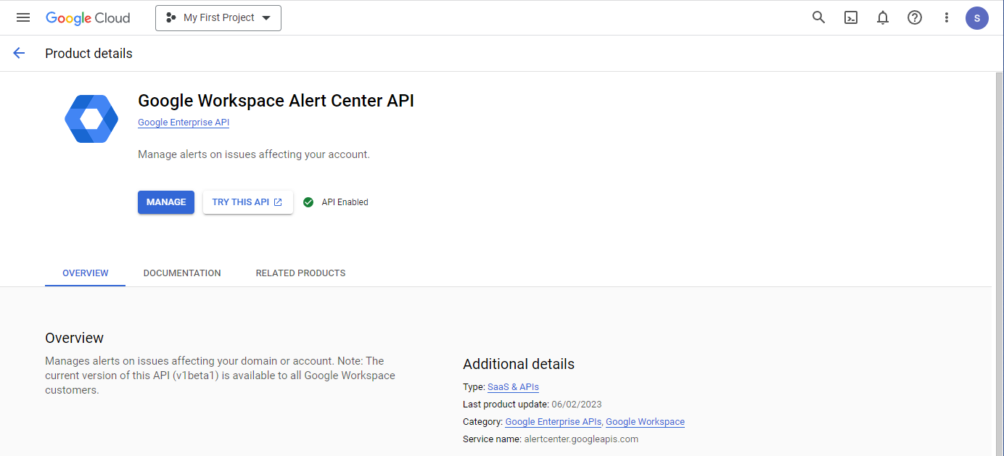Open the main navigation hamburger menu
Viewport: 1004px width, 456px height.
pos(23,17)
